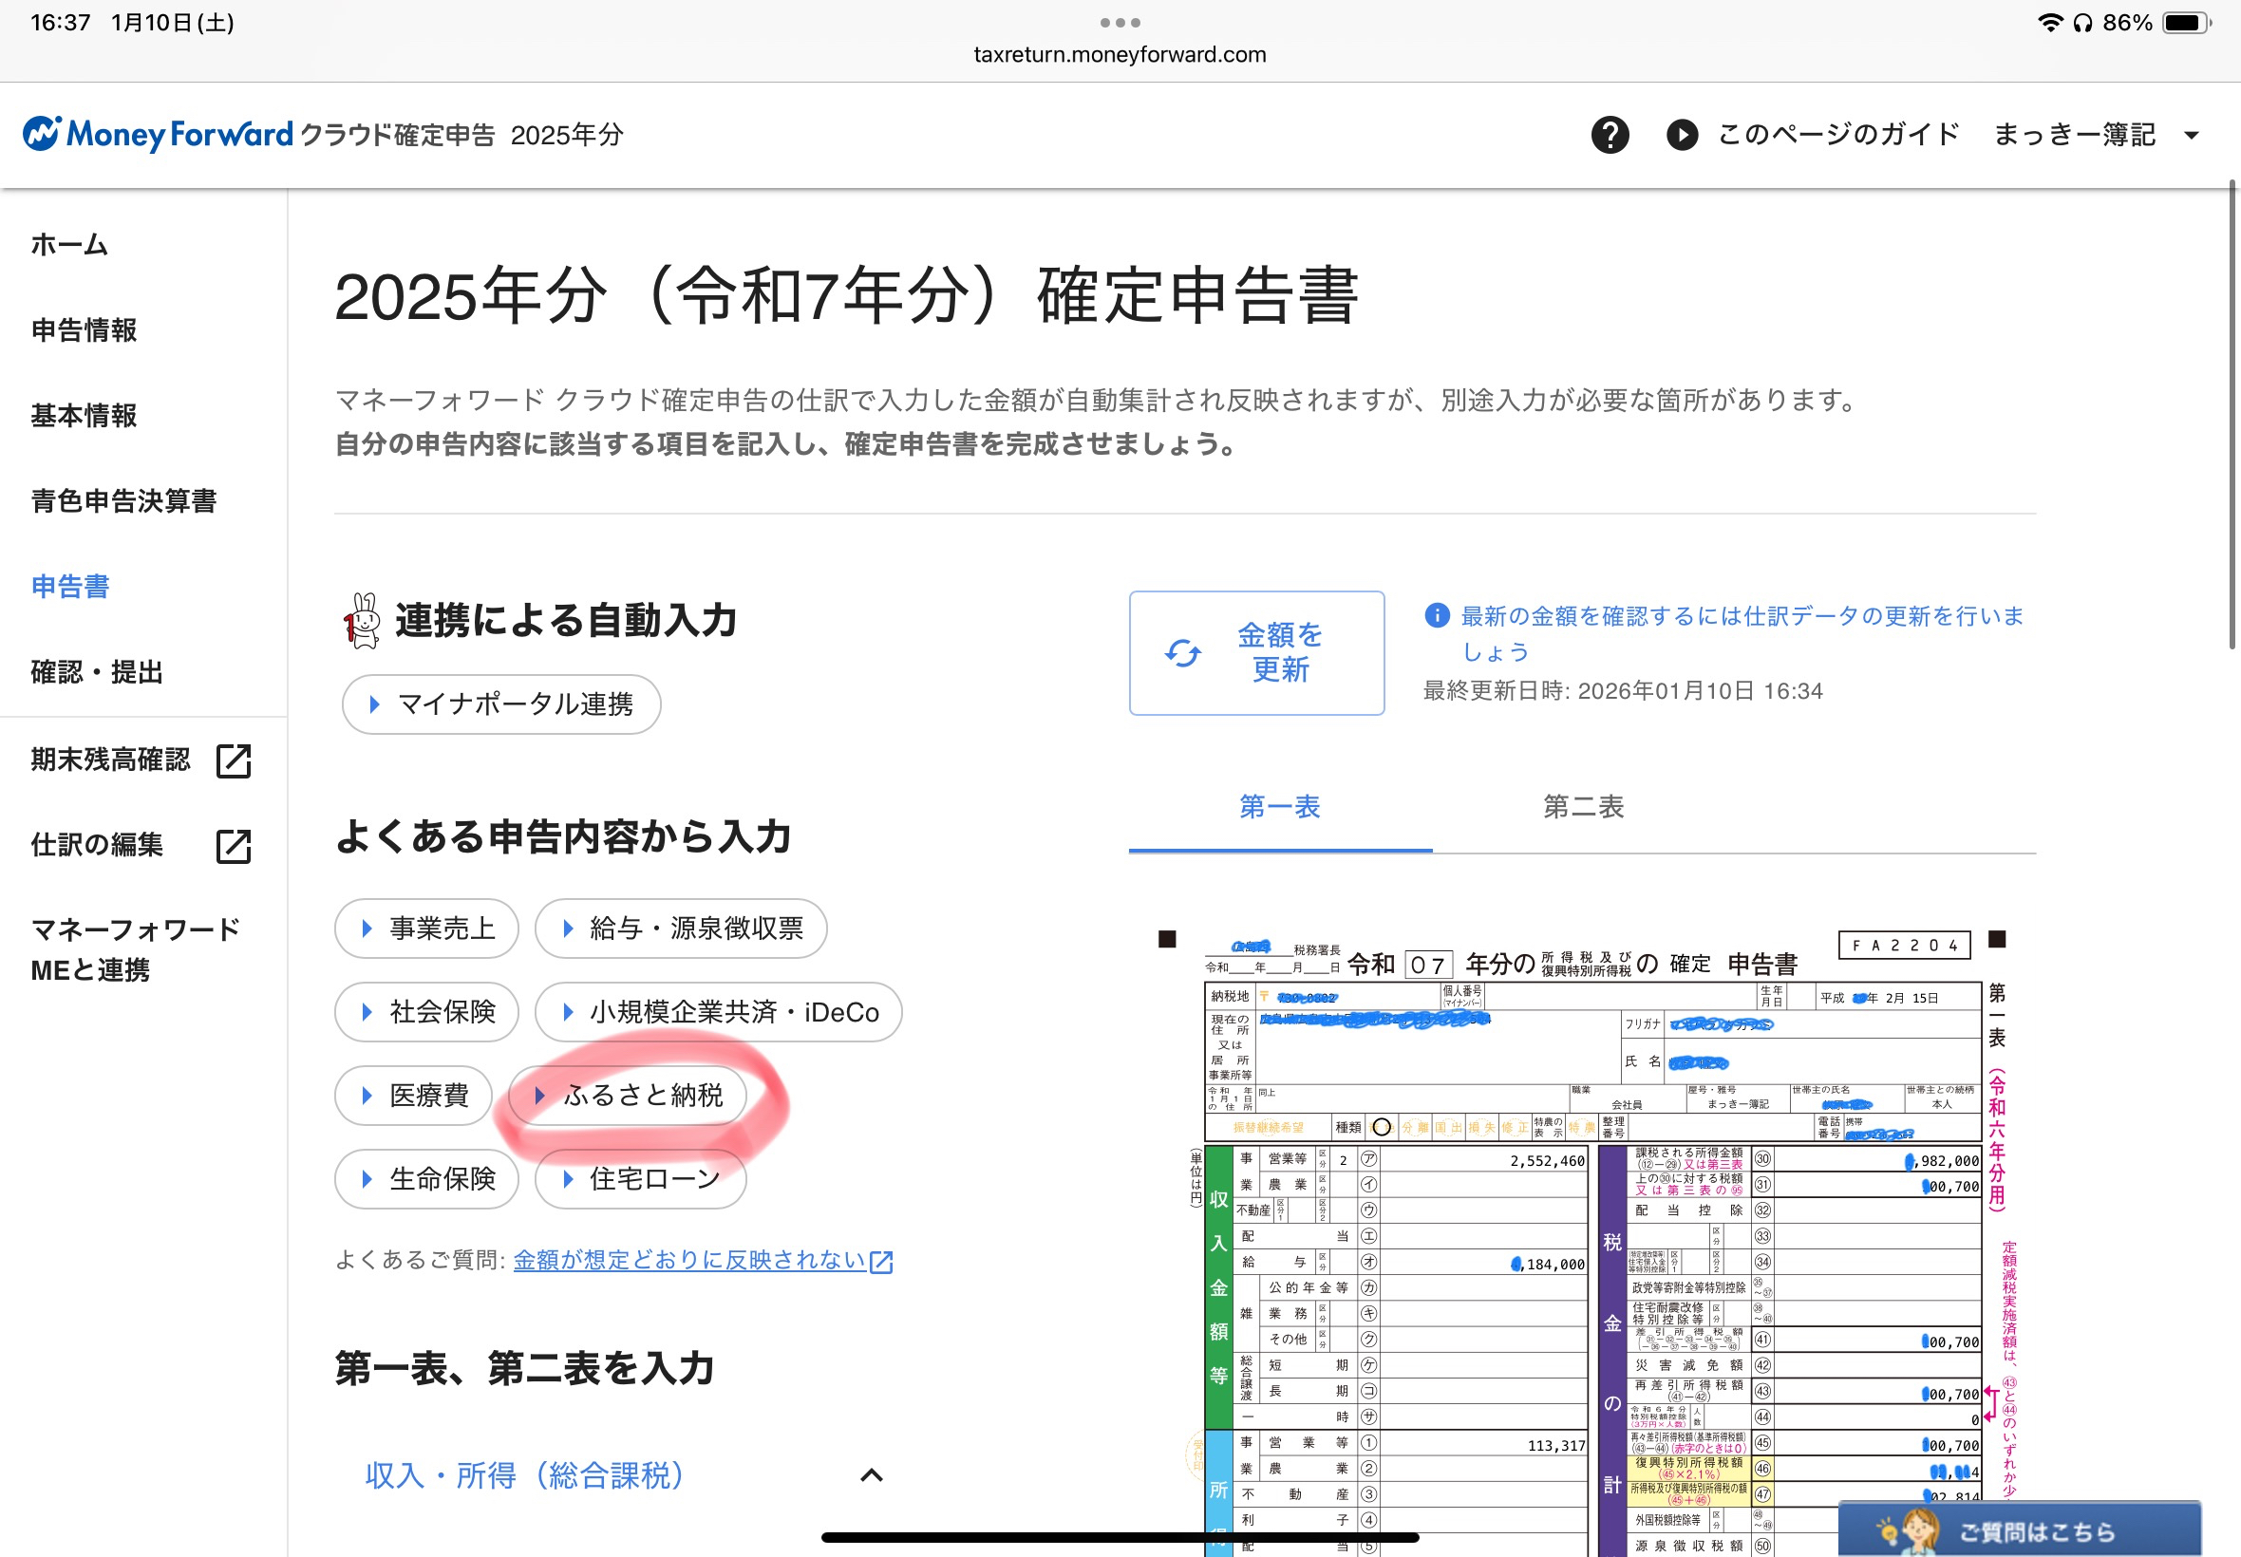The height and width of the screenshot is (1557, 2241).
Task: Play the このページのガイド video icon
Action: click(x=1681, y=135)
